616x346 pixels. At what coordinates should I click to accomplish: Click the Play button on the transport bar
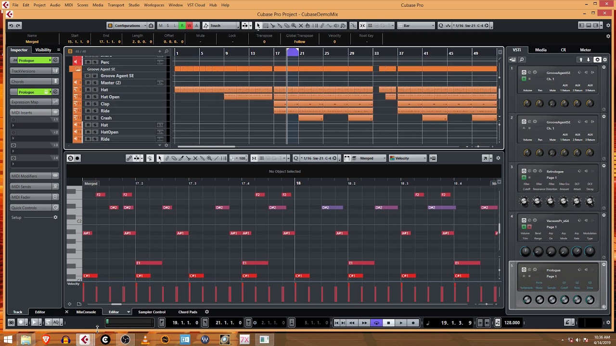tap(401, 323)
